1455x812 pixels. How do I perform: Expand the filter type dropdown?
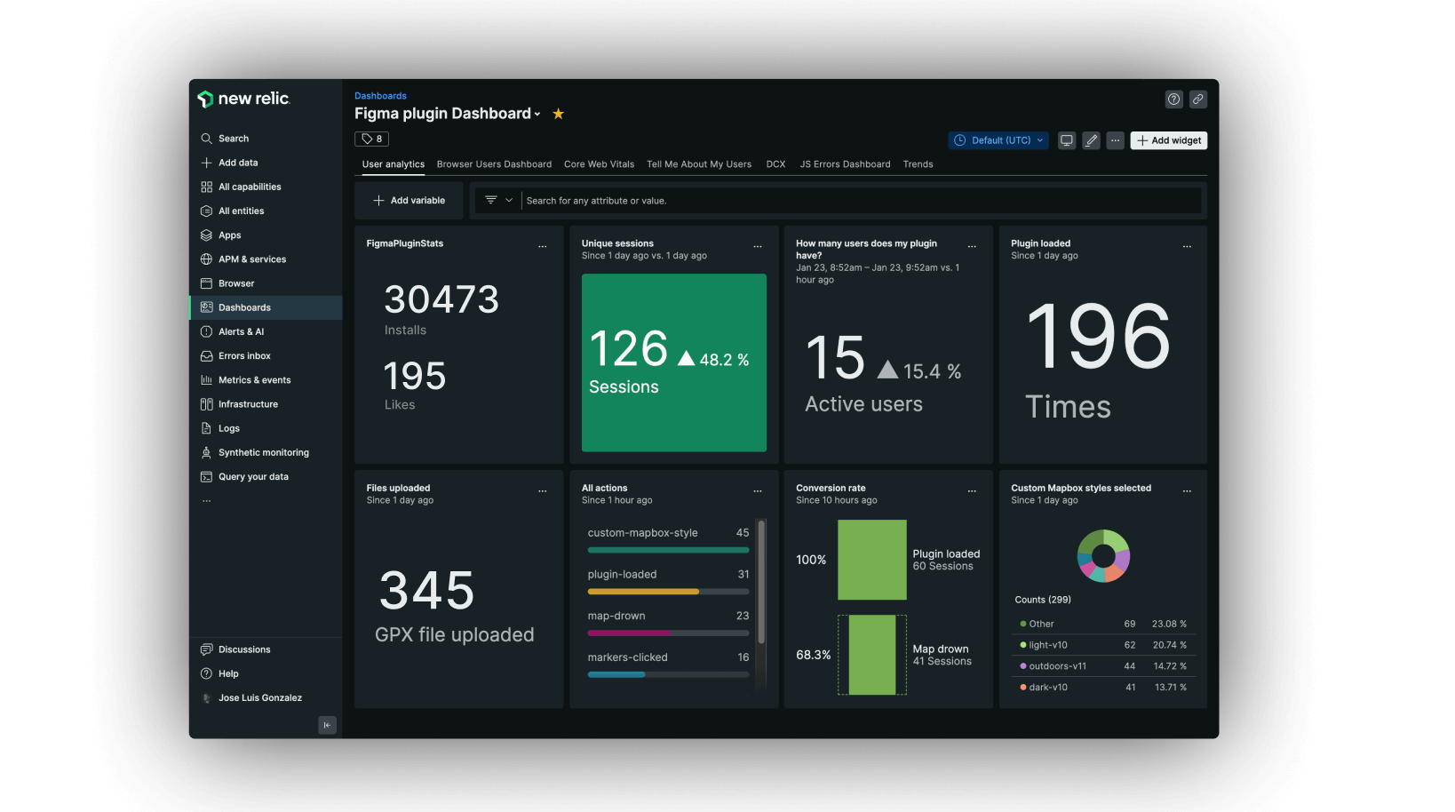(x=499, y=201)
